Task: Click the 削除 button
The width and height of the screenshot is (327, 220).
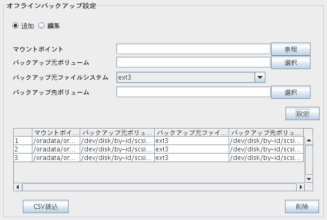Action: (302, 207)
